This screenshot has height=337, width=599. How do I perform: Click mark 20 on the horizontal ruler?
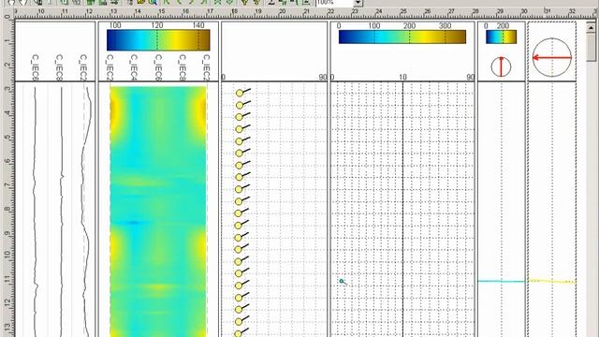(x=282, y=11)
